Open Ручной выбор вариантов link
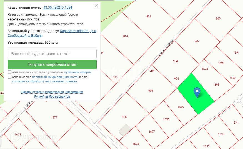 coord(52,96)
